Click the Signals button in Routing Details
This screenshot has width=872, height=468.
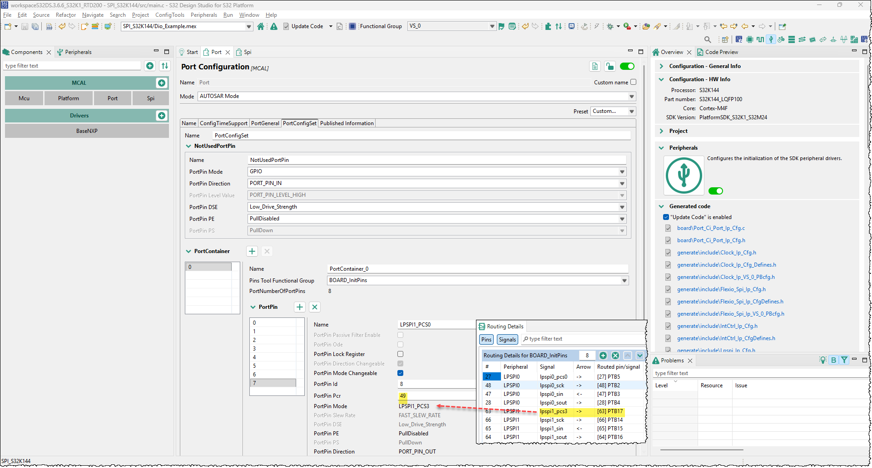click(x=507, y=340)
